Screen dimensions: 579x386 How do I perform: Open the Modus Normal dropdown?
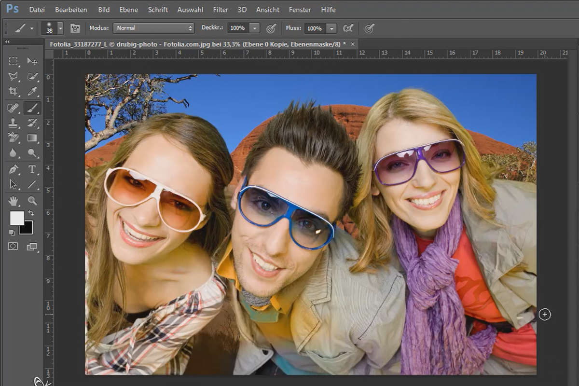153,28
